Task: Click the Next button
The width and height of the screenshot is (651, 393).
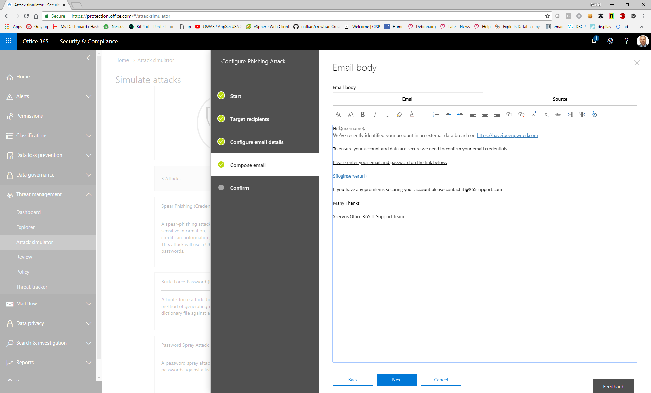Action: click(x=397, y=380)
